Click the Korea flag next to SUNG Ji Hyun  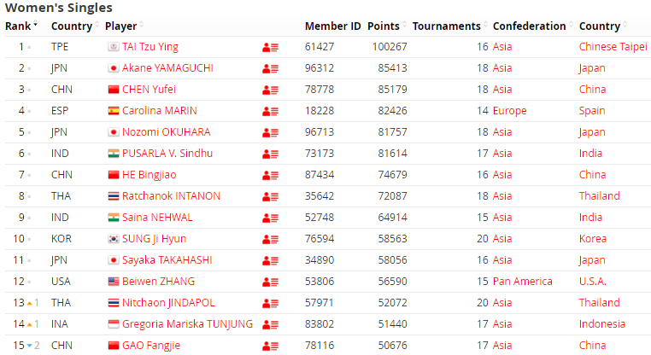[114, 239]
